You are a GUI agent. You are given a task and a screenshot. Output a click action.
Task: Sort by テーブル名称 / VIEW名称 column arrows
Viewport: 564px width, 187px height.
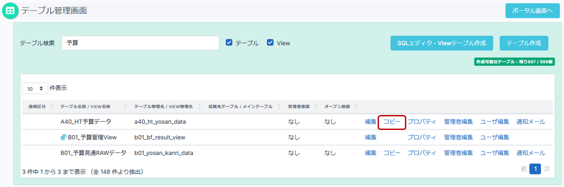[x=125, y=107]
